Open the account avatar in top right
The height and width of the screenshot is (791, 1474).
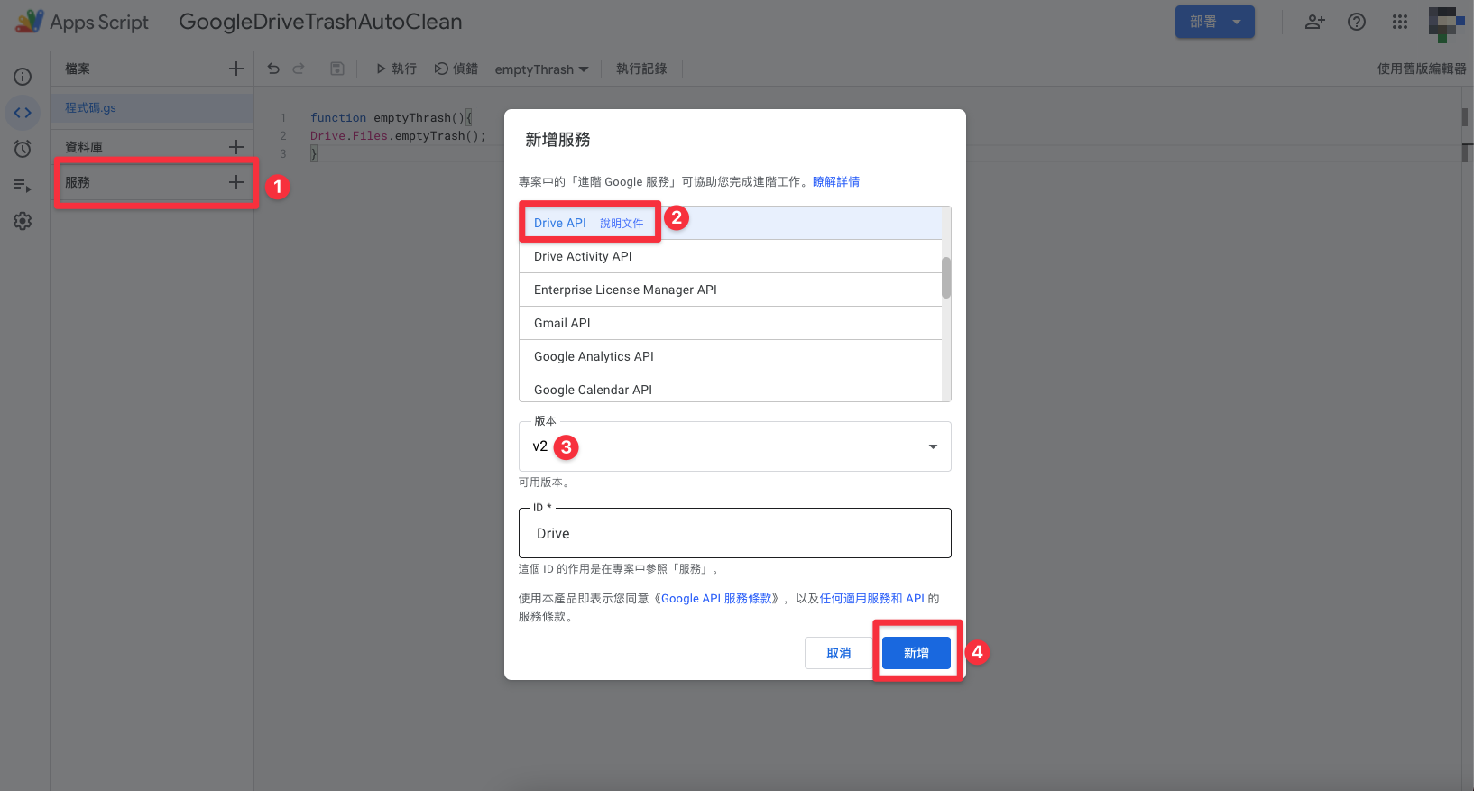click(1446, 23)
